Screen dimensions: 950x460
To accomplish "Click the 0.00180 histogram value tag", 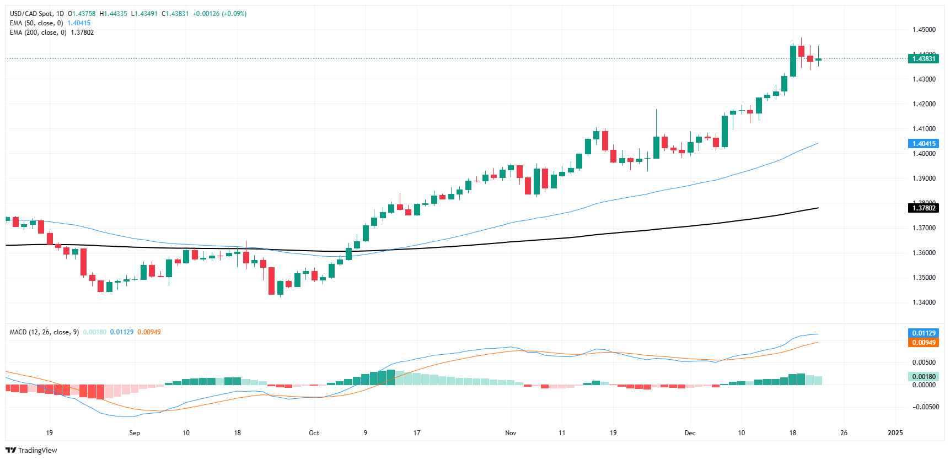I will [923, 377].
